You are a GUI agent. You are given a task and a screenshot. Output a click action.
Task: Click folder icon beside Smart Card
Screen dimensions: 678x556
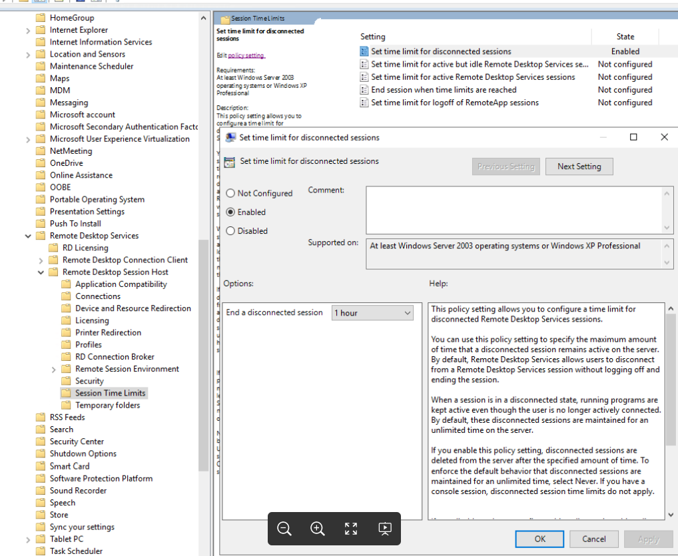(41, 466)
